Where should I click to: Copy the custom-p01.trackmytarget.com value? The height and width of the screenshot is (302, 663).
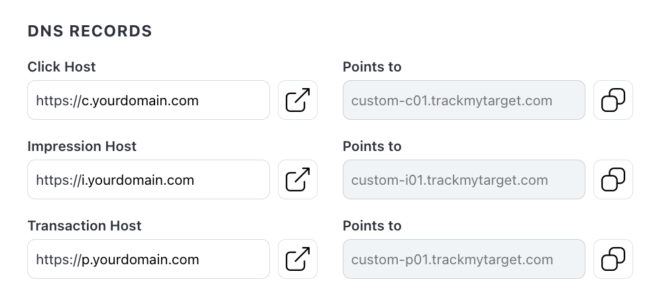coord(613,259)
